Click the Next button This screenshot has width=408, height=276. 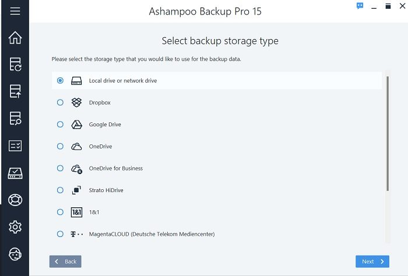372,261
